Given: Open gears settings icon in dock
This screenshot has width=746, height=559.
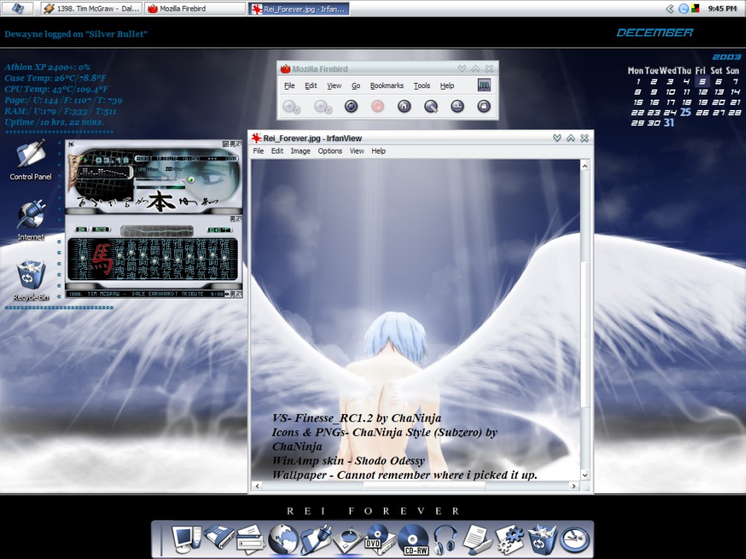Looking at the screenshot, I should click(x=509, y=539).
